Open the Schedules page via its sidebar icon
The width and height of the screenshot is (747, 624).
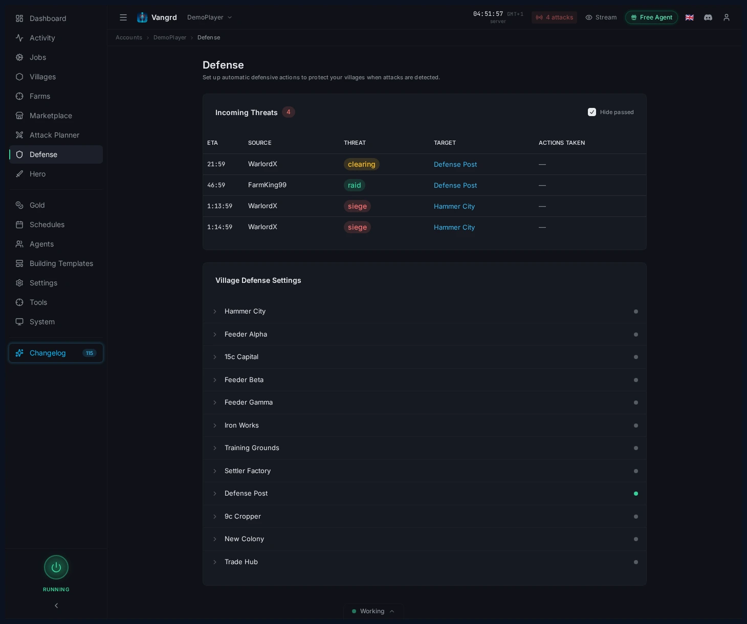point(19,225)
